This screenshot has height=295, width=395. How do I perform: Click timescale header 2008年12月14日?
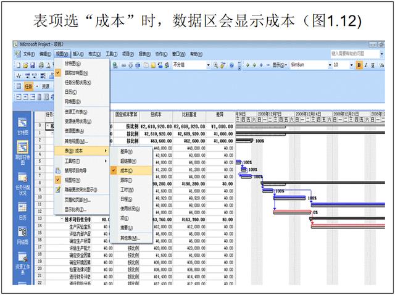(308, 114)
